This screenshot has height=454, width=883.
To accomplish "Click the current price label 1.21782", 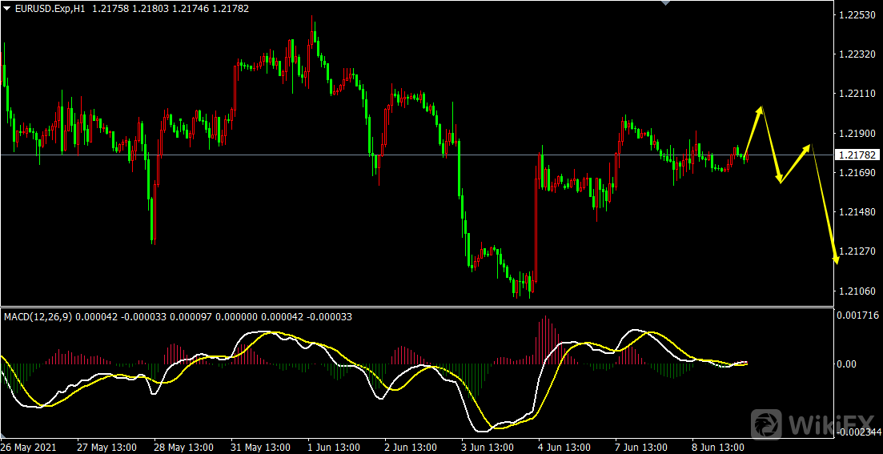I will click(x=857, y=155).
